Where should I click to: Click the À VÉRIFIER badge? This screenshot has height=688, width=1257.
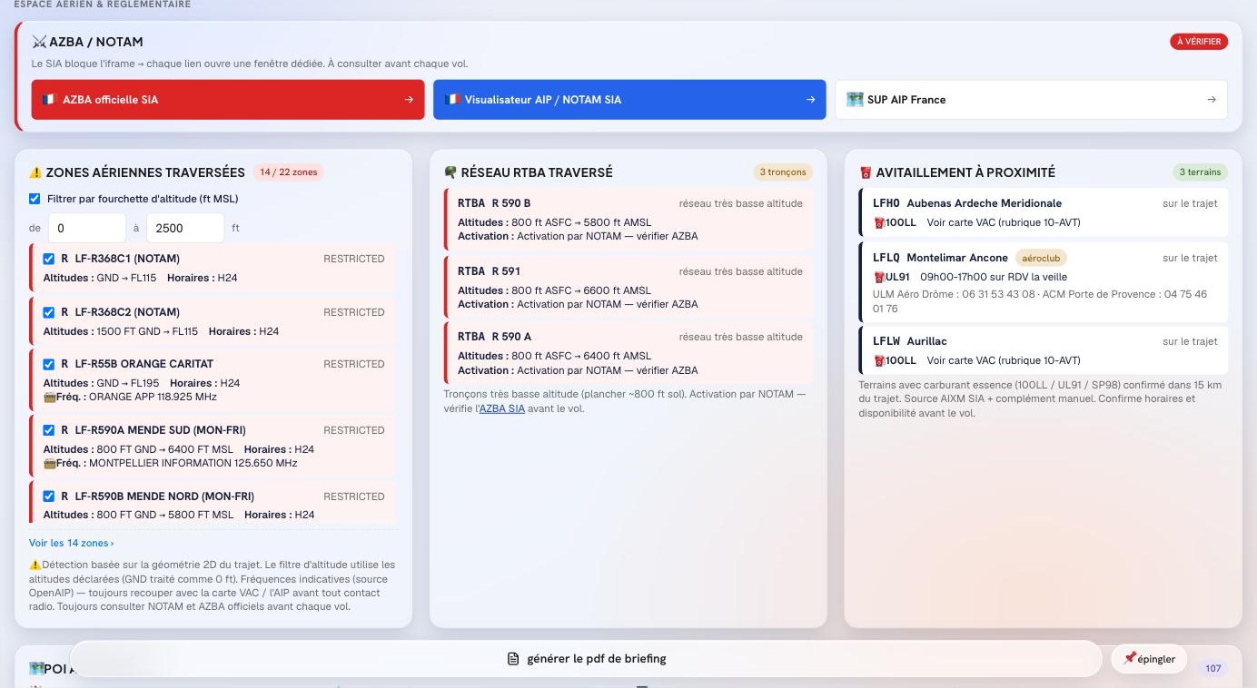pyautogui.click(x=1199, y=42)
